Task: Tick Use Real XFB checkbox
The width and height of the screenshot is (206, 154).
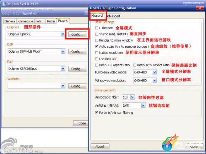Action: pos(97,59)
